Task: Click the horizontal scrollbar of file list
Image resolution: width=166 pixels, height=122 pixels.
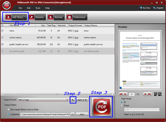Action: [57, 94]
